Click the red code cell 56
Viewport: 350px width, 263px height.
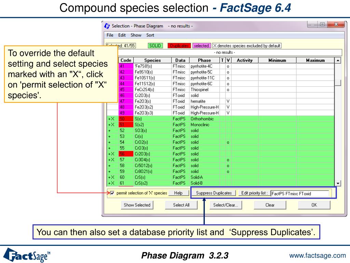(x=126, y=154)
